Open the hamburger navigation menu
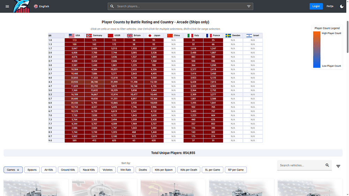This screenshot has height=196, width=349. point(7,6)
